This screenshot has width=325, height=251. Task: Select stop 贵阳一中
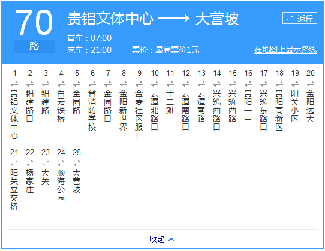click(248, 106)
